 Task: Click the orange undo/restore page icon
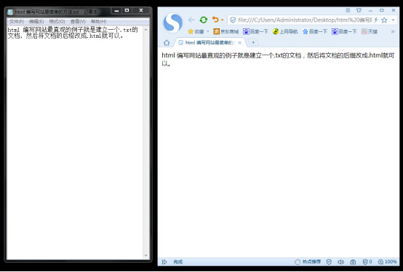tap(215, 20)
